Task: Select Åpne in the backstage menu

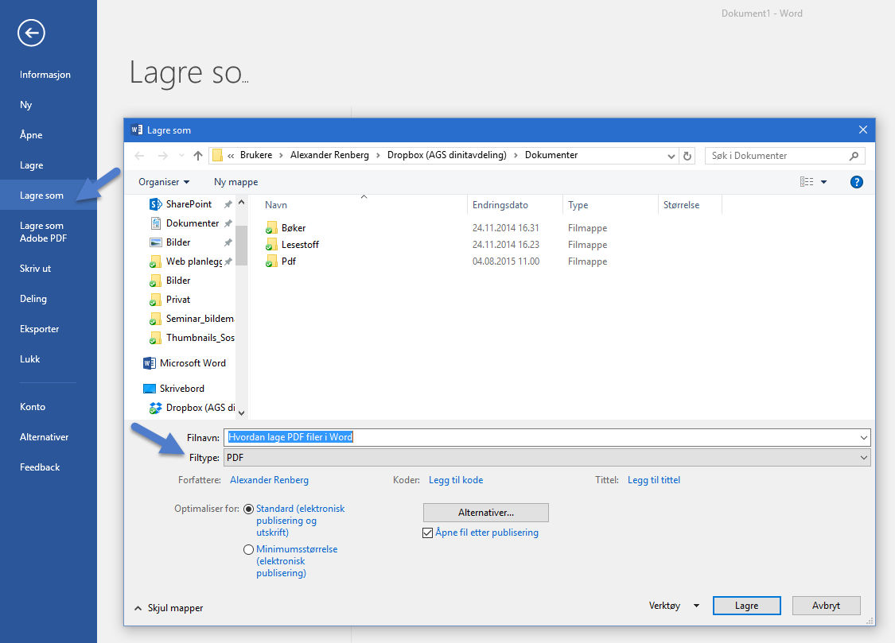Action: point(31,135)
